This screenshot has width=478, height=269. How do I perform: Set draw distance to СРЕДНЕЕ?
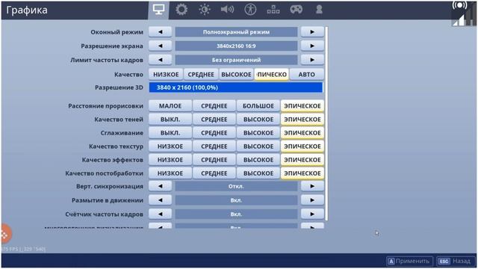pyautogui.click(x=214, y=106)
